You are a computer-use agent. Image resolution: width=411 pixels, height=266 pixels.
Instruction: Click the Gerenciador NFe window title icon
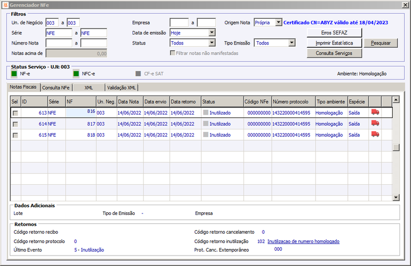tap(5, 4)
